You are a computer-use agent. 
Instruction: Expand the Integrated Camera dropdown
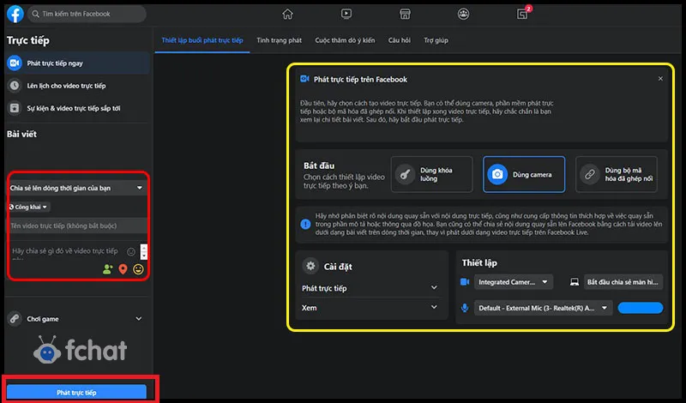(514, 281)
